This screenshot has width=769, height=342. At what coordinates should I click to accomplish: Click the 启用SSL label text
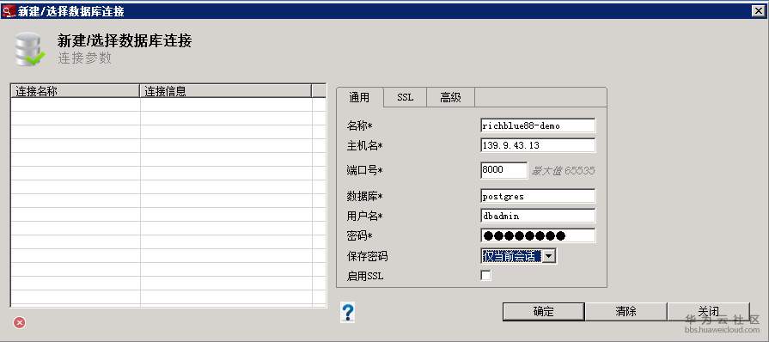coord(365,276)
